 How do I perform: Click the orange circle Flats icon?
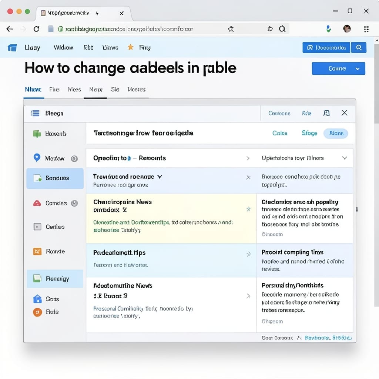click(x=37, y=312)
